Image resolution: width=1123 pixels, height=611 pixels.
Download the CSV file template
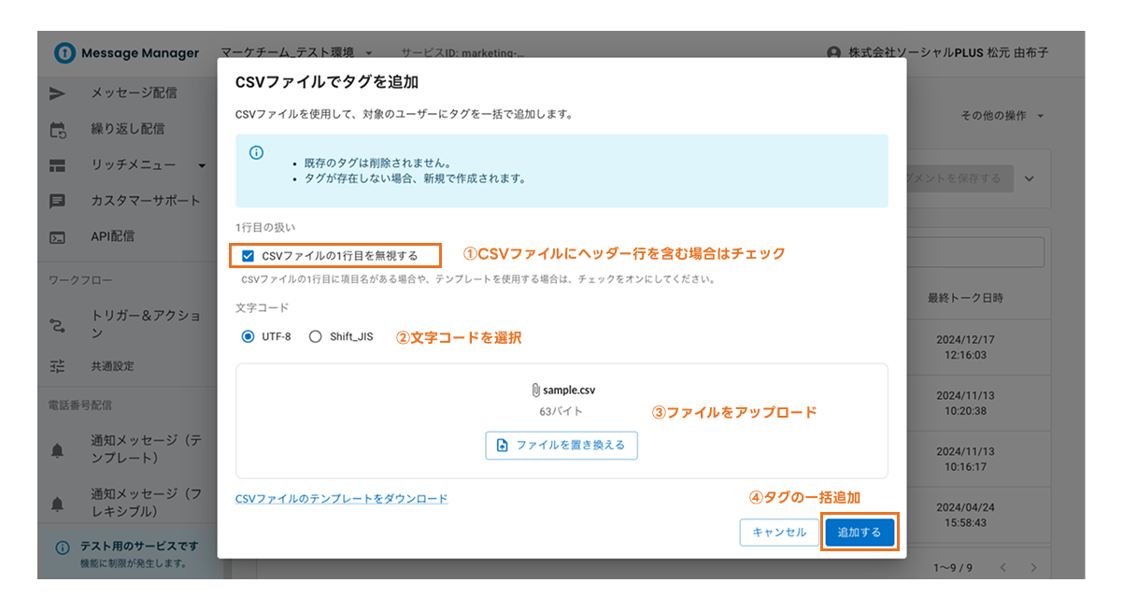tap(342, 499)
